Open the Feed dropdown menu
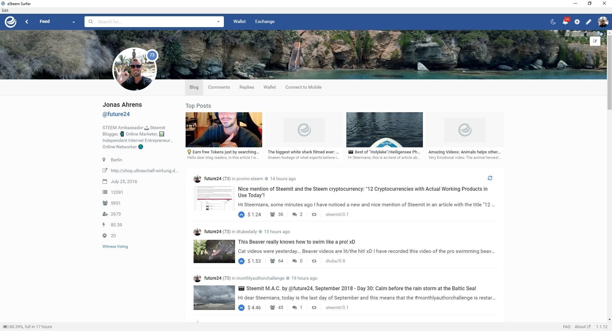This screenshot has width=612, height=331. point(57,22)
